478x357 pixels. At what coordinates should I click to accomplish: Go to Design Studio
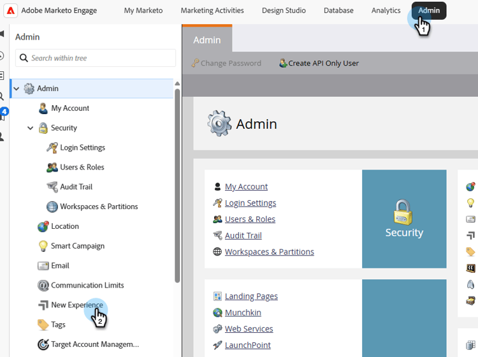coord(284,10)
